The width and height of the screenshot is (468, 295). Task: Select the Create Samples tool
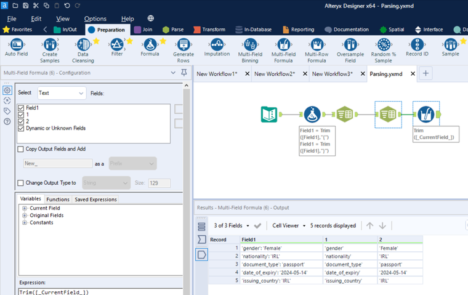tap(50, 51)
